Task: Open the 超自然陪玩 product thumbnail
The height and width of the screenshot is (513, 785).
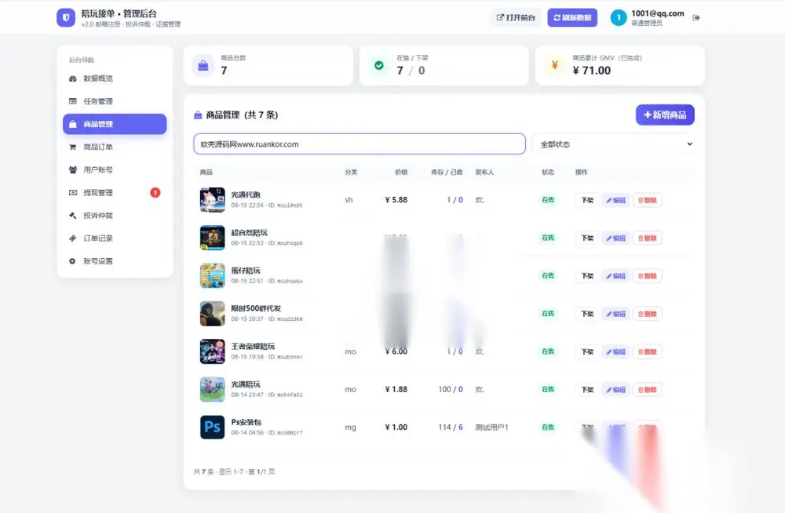Action: coord(212,238)
